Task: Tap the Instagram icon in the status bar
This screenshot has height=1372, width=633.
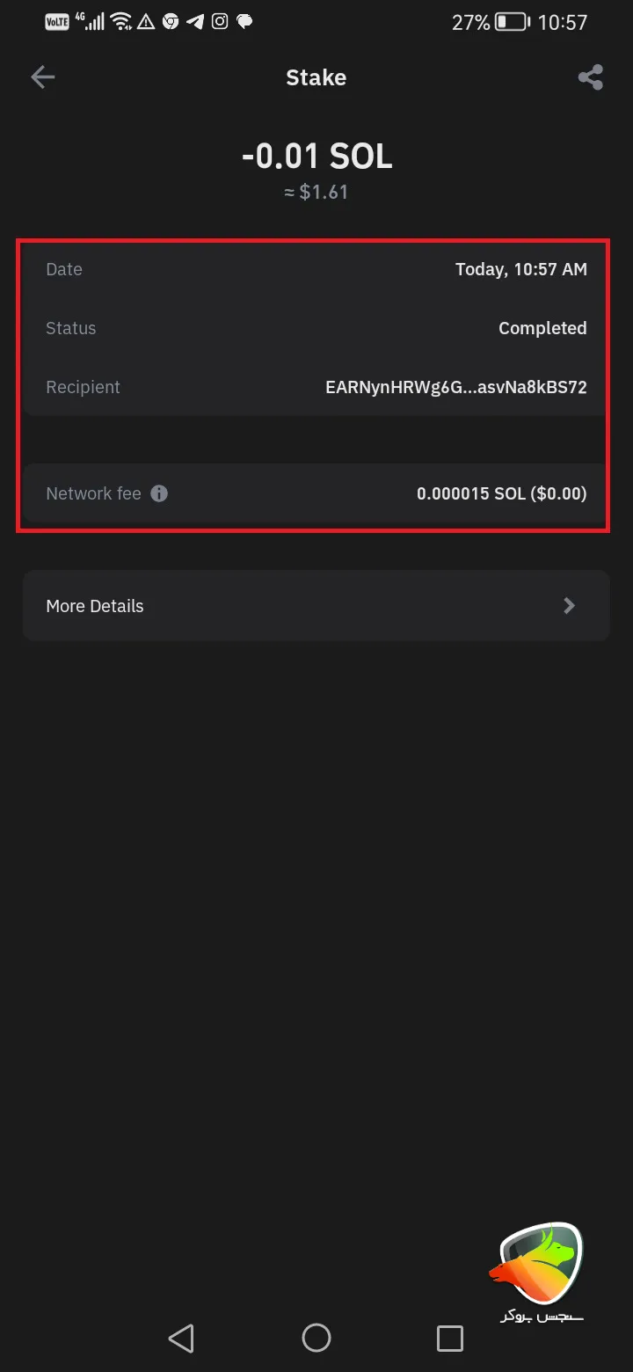Action: coord(220,21)
